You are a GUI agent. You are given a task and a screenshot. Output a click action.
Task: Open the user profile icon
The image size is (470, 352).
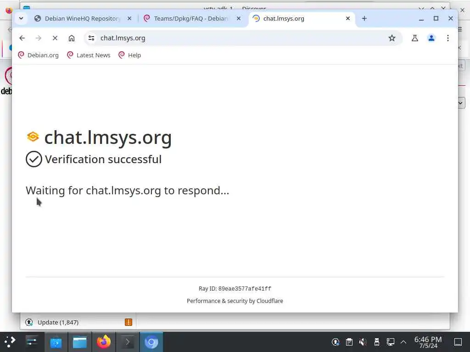coord(431,38)
